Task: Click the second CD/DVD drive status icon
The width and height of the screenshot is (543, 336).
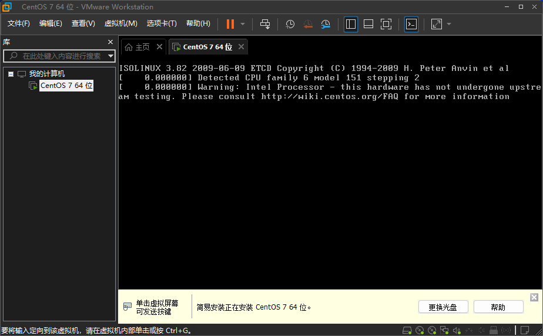Action: pyautogui.click(x=432, y=331)
